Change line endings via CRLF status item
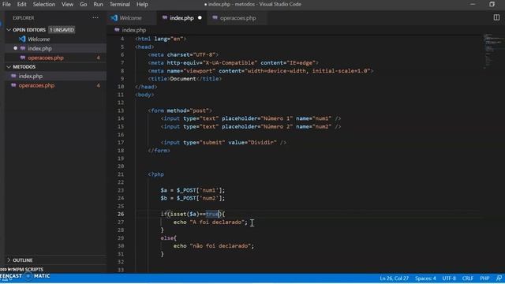The height and width of the screenshot is (284, 505). tap(468, 278)
